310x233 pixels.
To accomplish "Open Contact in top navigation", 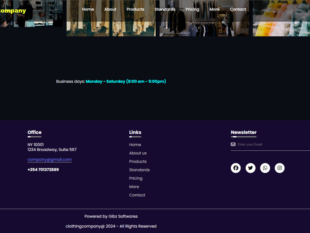I will [238, 9].
